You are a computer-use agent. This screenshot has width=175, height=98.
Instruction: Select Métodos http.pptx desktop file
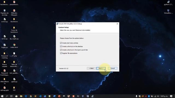click(14, 12)
